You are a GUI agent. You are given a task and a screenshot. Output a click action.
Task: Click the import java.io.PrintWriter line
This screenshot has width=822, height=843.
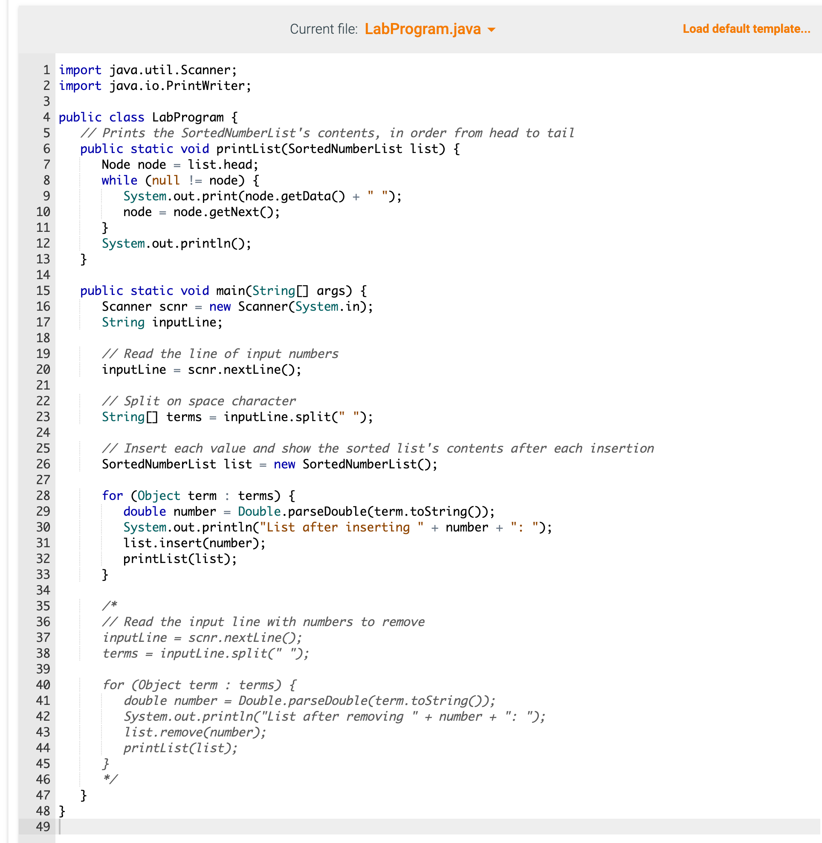155,86
